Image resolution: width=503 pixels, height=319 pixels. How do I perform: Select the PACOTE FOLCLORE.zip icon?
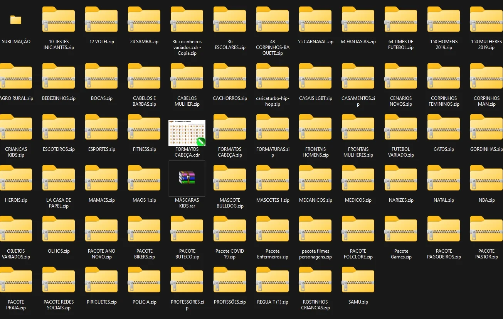(x=358, y=229)
